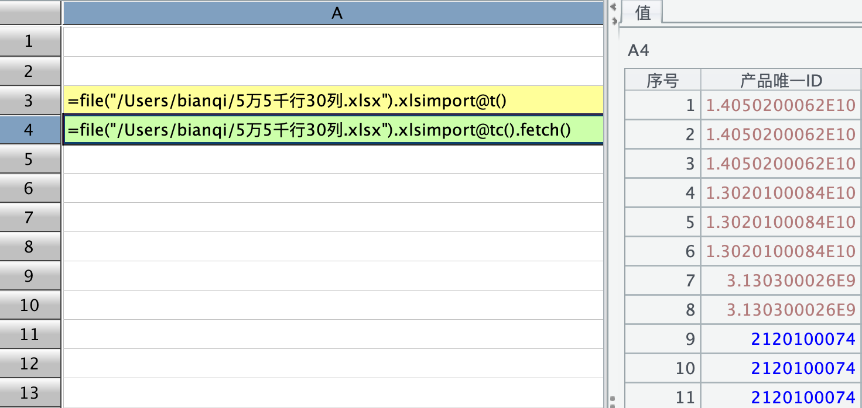Viewport: 862px width, 408px height.
Task: Collapse panel with the top splitter arrow
Action: point(614,7)
